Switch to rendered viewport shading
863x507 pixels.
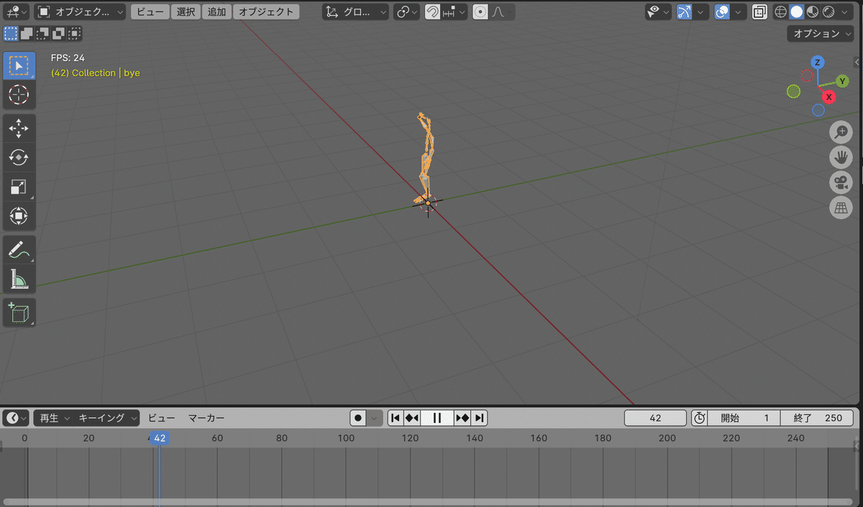pos(828,11)
